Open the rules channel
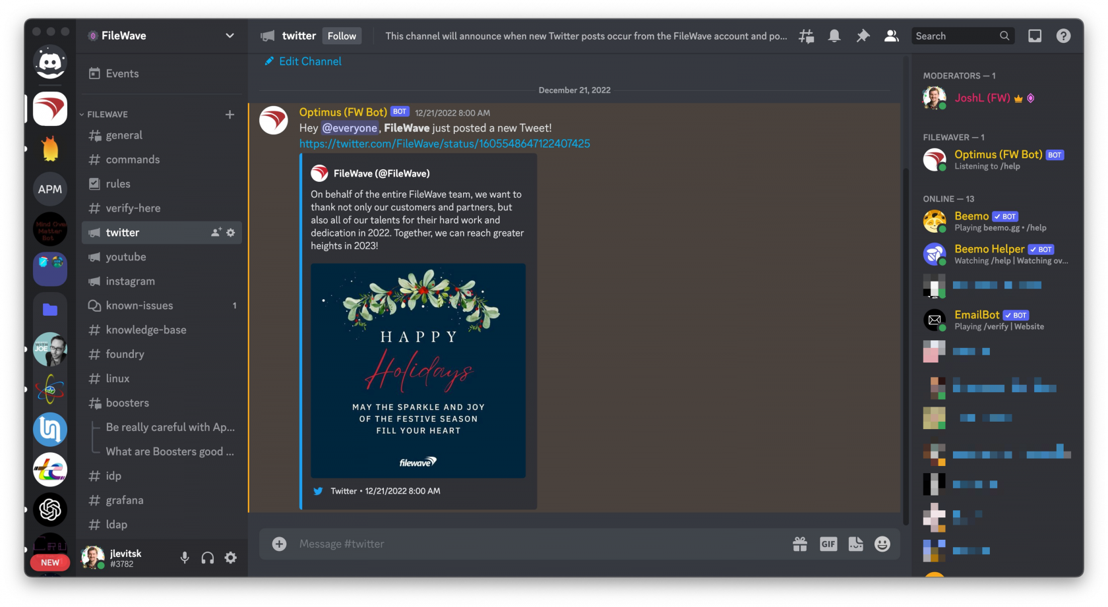 [162, 184]
